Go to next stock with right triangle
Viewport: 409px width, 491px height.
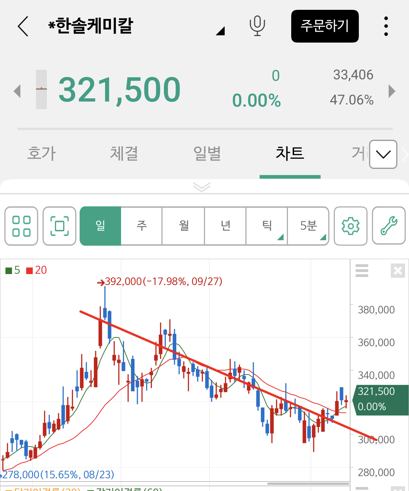pyautogui.click(x=392, y=91)
